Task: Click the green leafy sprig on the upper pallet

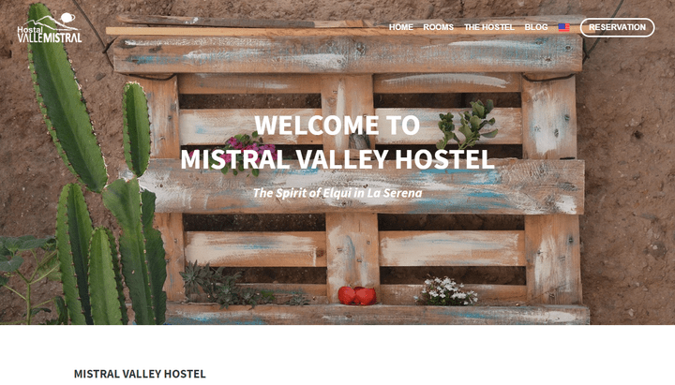Action: point(467,125)
